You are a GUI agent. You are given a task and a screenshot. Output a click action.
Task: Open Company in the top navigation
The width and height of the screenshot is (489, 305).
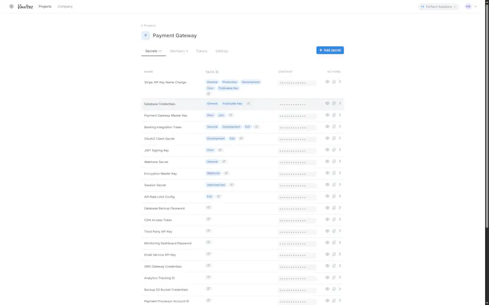coord(65,7)
